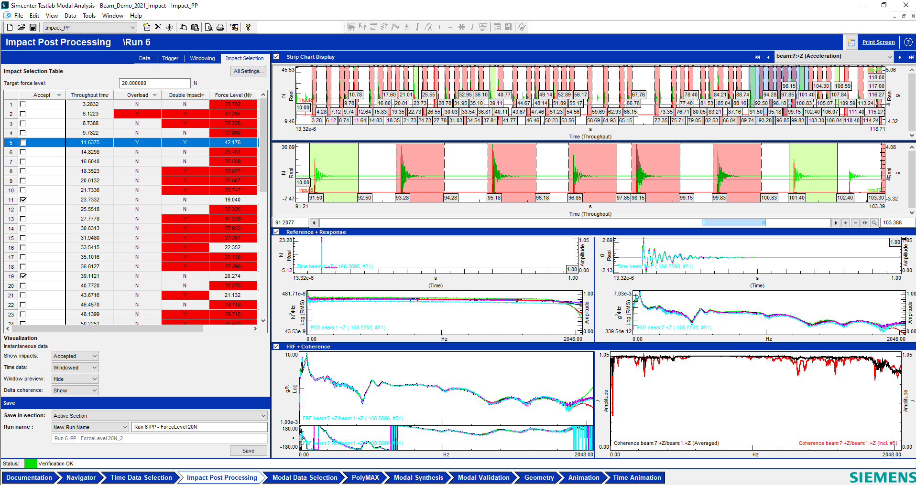Click the All Settings button
This screenshot has width=916, height=485.
click(248, 71)
